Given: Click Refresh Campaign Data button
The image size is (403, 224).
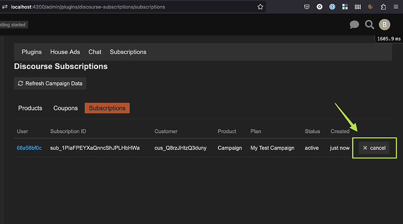Looking at the screenshot, I should (50, 83).
